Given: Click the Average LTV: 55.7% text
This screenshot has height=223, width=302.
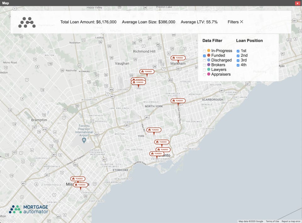Looking at the screenshot, I should point(199,22).
